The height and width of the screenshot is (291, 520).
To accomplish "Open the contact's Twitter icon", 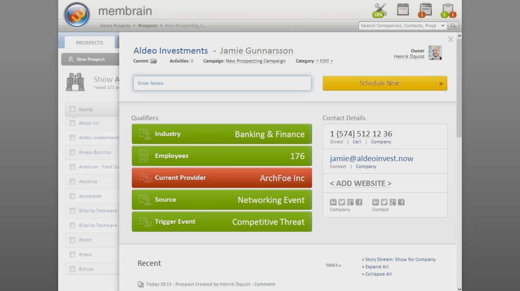I will (x=384, y=202).
